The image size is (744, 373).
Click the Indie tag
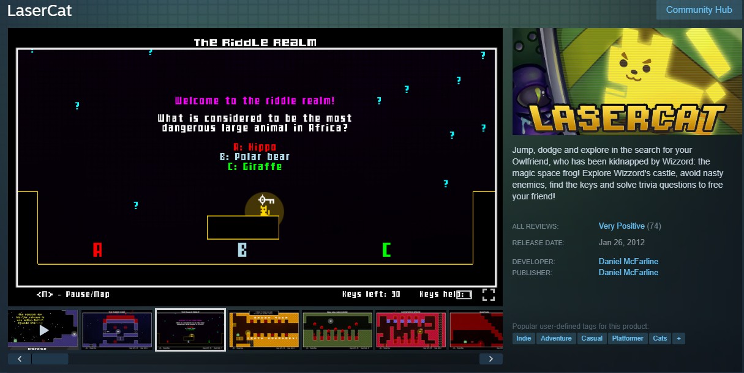click(524, 338)
